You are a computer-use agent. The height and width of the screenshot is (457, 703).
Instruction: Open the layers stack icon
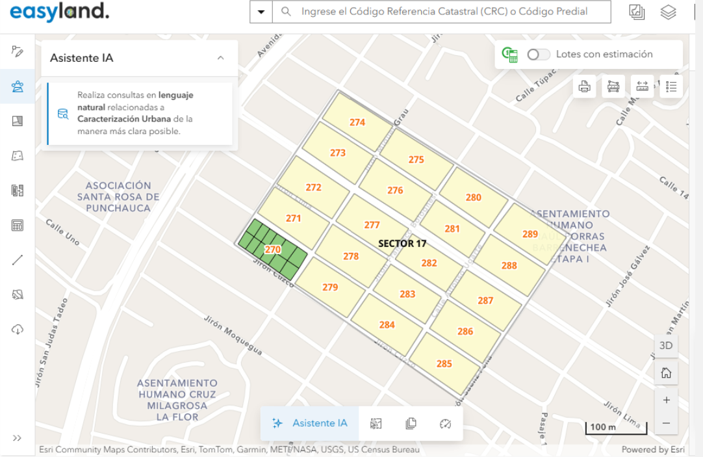pos(668,12)
